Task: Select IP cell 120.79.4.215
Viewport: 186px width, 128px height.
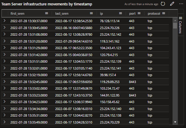Action: (x=109, y=55)
